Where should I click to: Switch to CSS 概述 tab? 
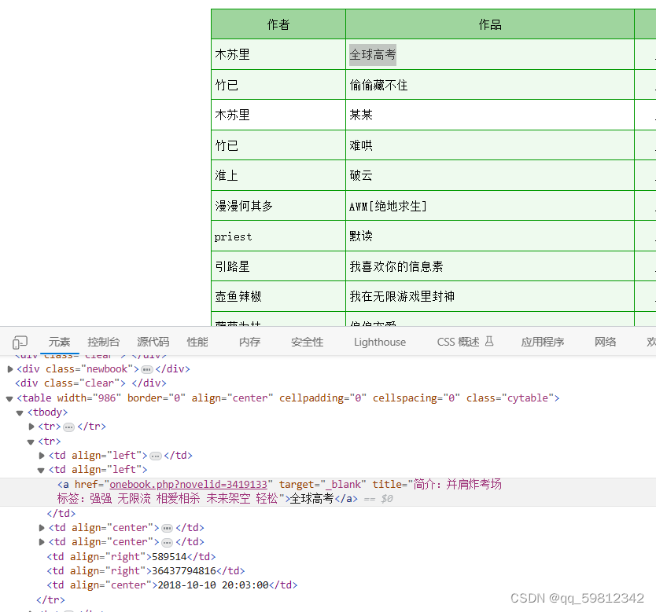pos(458,342)
